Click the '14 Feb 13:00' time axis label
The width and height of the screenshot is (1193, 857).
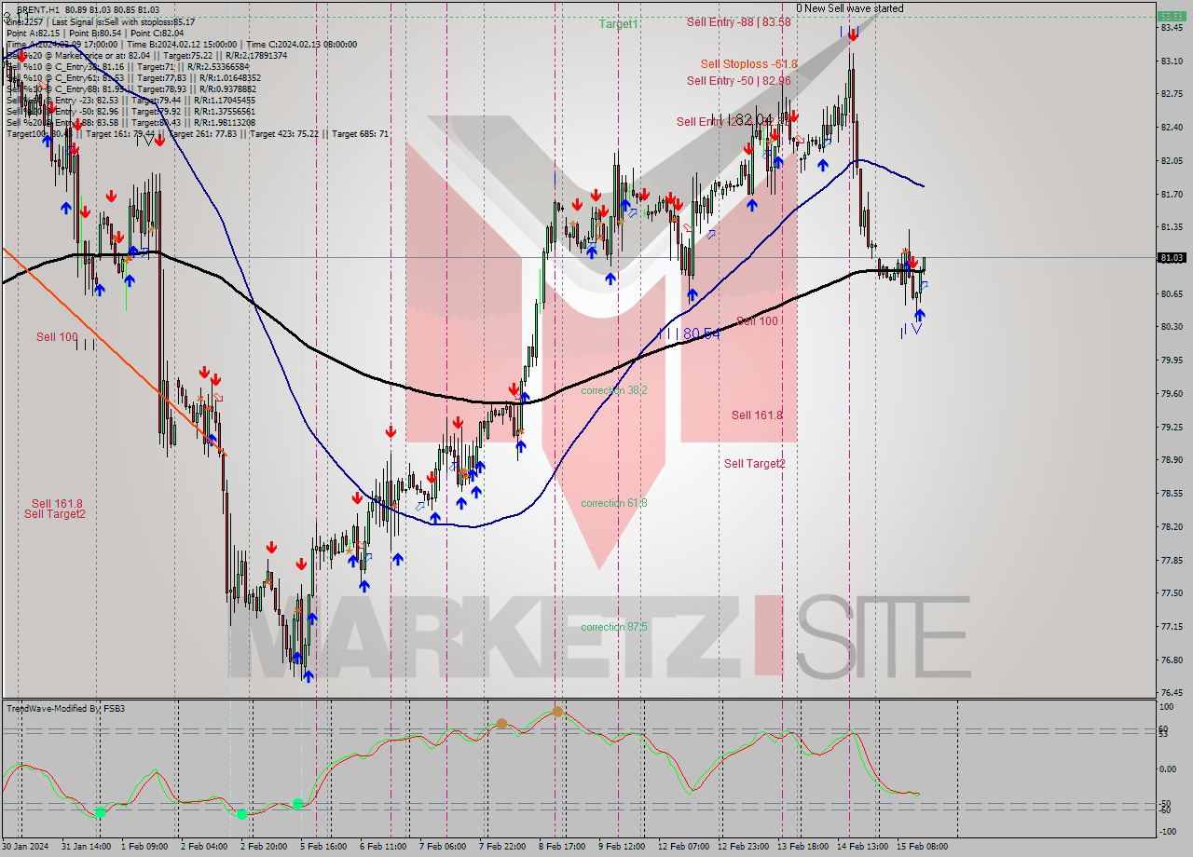tap(862, 847)
